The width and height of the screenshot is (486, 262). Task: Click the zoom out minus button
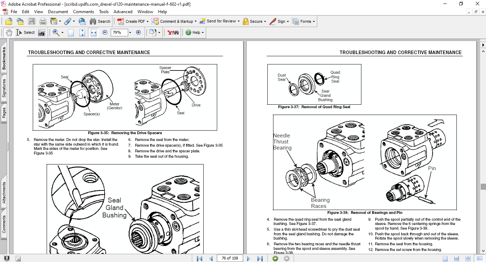[105, 32]
